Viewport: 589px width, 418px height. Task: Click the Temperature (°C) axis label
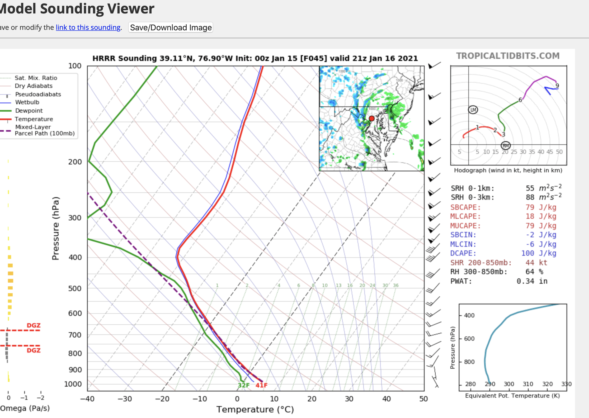tap(255, 409)
